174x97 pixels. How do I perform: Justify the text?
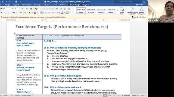[x=53, y=13]
